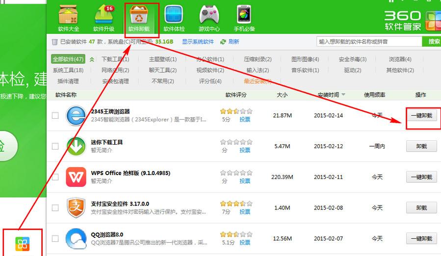Click 投票 link for 2345王牌浏览器
Image resolution: width=441 pixels, height=256 pixels.
pos(245,119)
